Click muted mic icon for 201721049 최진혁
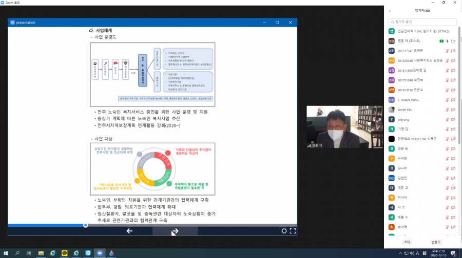Image resolution: width=462 pixels, height=258 pixels. [x=447, y=80]
